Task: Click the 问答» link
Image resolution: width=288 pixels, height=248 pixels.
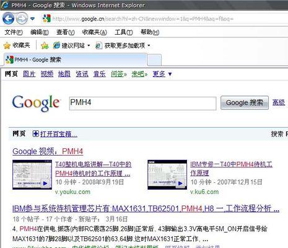Action: [119, 74]
